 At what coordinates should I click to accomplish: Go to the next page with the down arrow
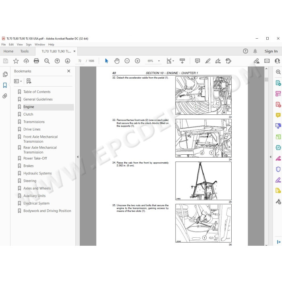coord(67,61)
